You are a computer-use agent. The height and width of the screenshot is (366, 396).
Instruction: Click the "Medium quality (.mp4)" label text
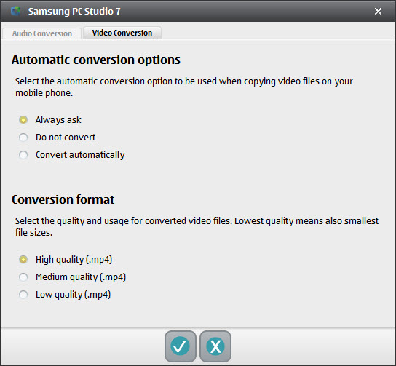pos(81,277)
